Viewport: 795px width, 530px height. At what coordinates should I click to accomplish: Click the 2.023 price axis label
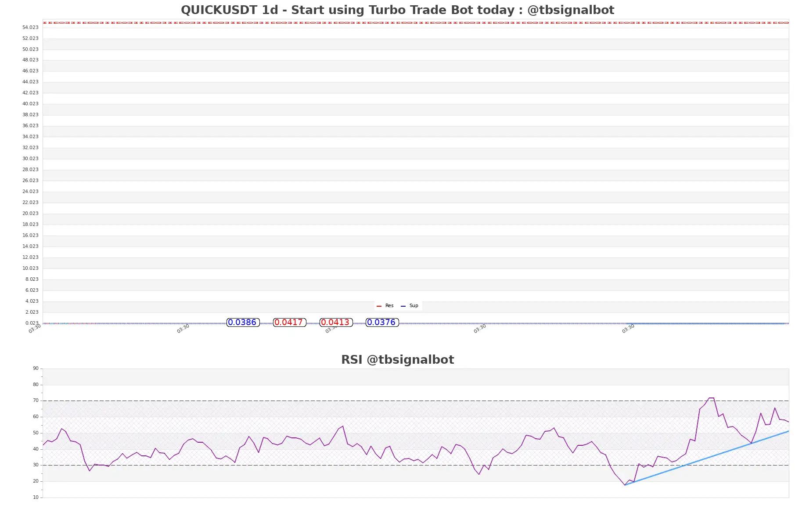[x=32, y=312]
